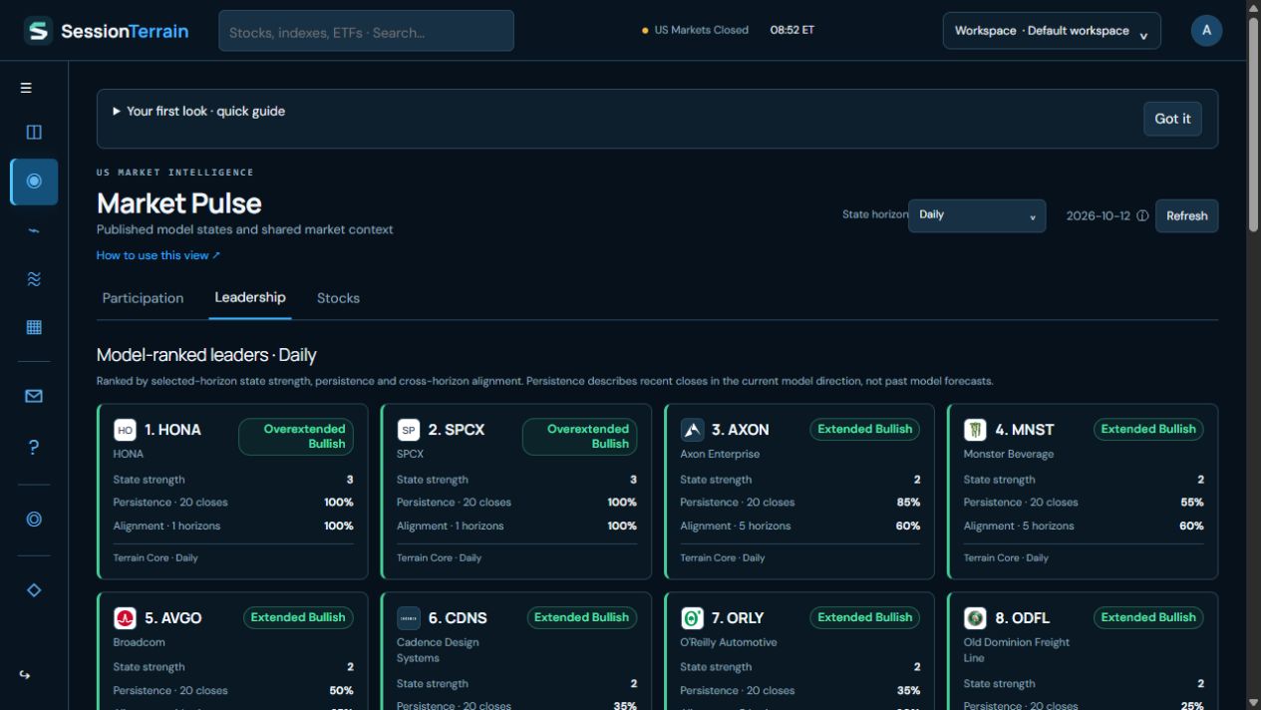Open the State horizon Daily dropdown

click(976, 215)
